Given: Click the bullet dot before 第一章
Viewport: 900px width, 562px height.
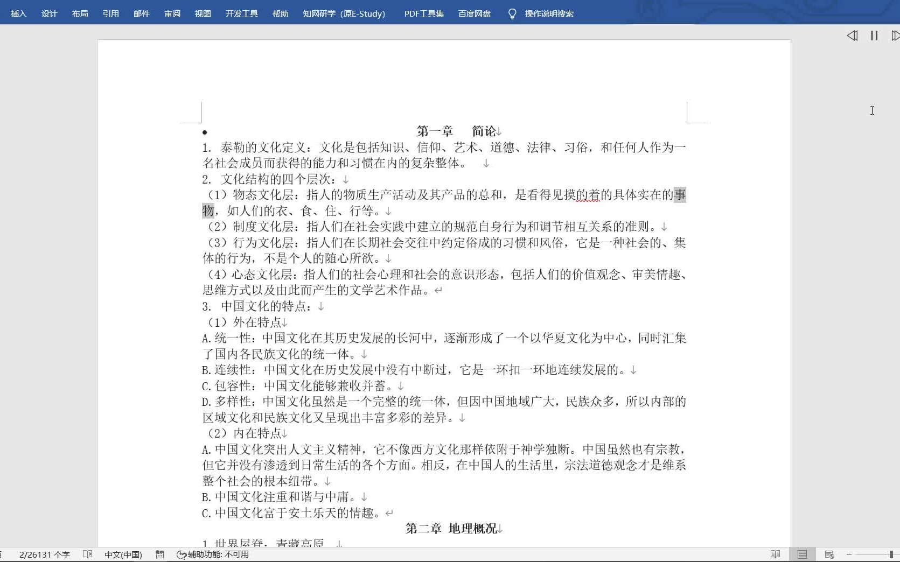Looking at the screenshot, I should click(205, 132).
